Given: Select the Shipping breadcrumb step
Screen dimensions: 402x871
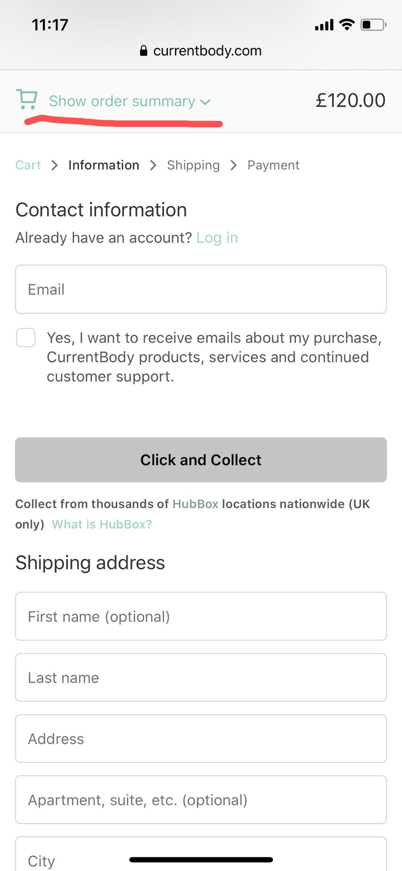Looking at the screenshot, I should click(x=193, y=165).
